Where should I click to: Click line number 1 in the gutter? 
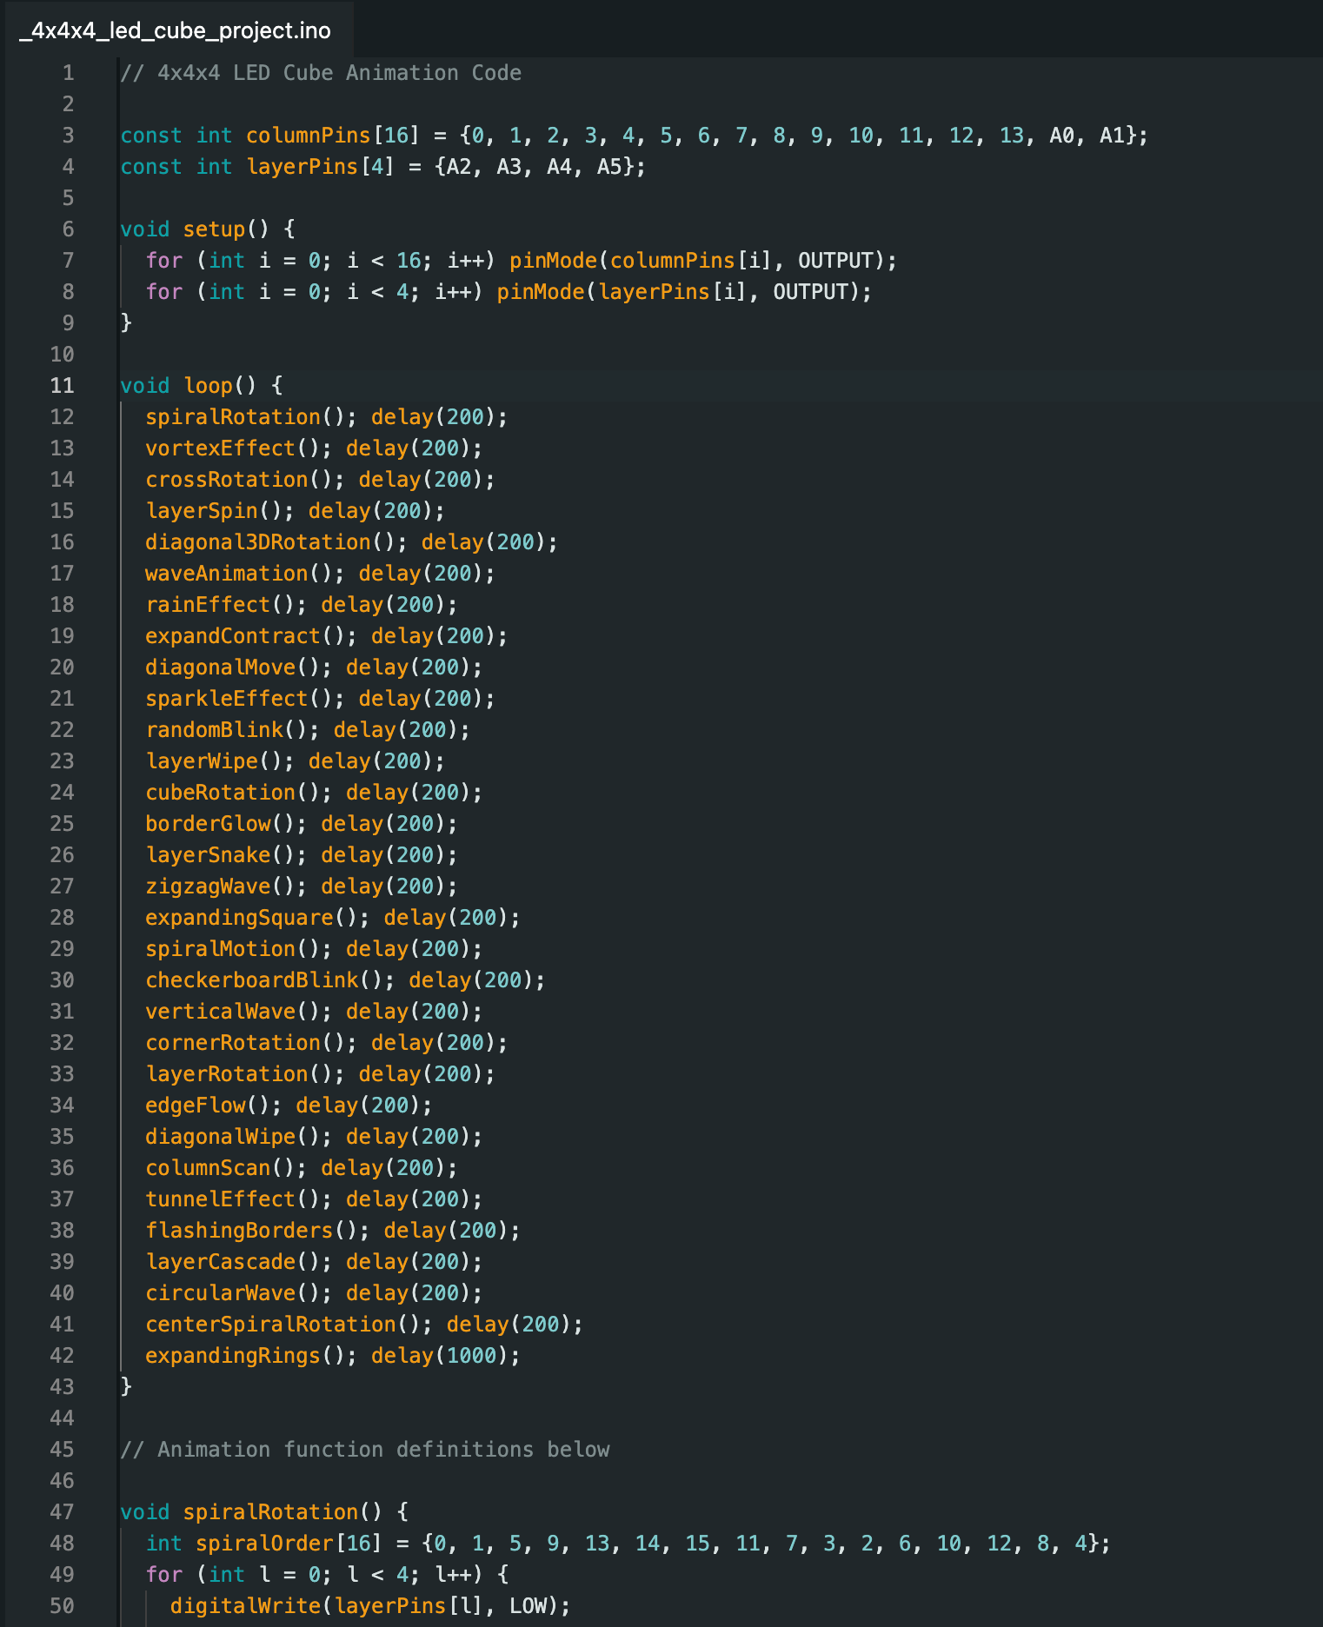[x=68, y=73]
